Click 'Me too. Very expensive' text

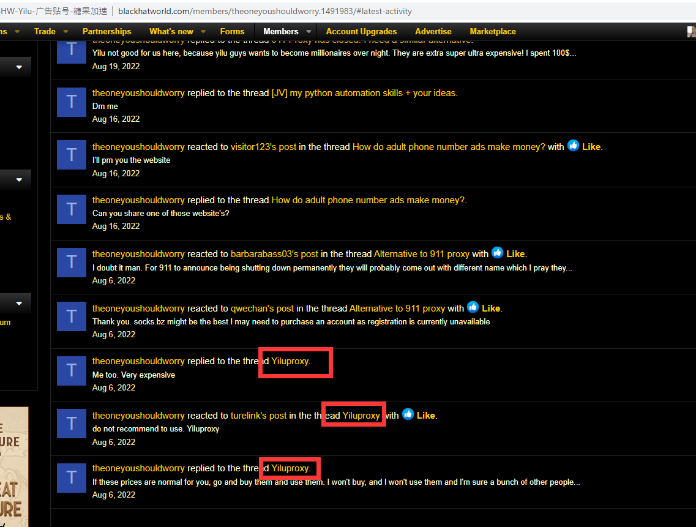pos(133,375)
